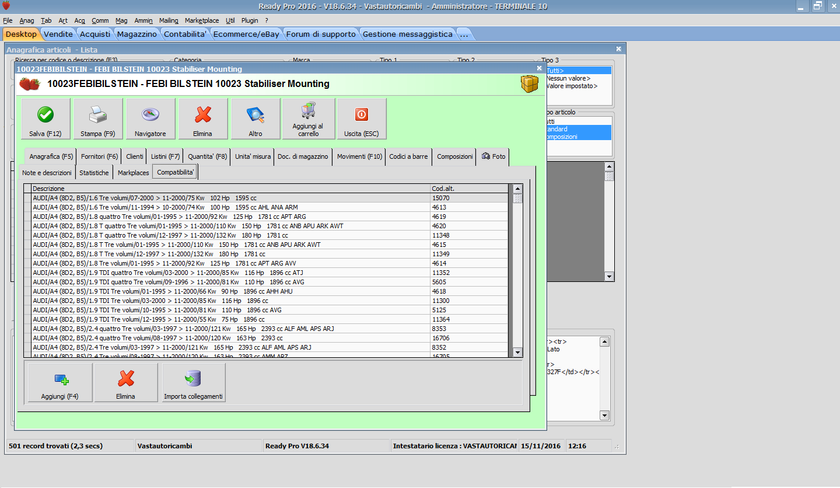Image resolution: width=840 pixels, height=488 pixels.
Task: Switch to the Fornitori (F6) tab
Action: [99, 156]
